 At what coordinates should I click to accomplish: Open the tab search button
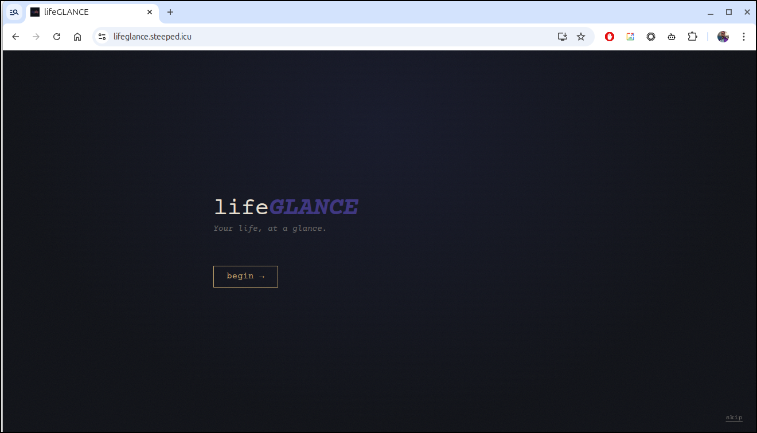click(x=14, y=12)
